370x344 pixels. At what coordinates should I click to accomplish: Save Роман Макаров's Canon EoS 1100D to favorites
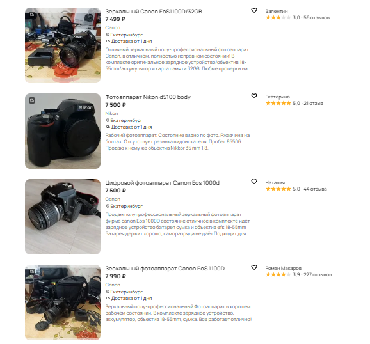254,267
